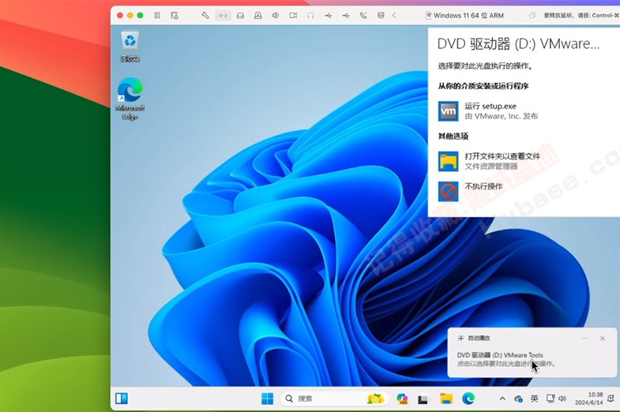Open the Recycle Bin desktop icon

click(x=130, y=47)
